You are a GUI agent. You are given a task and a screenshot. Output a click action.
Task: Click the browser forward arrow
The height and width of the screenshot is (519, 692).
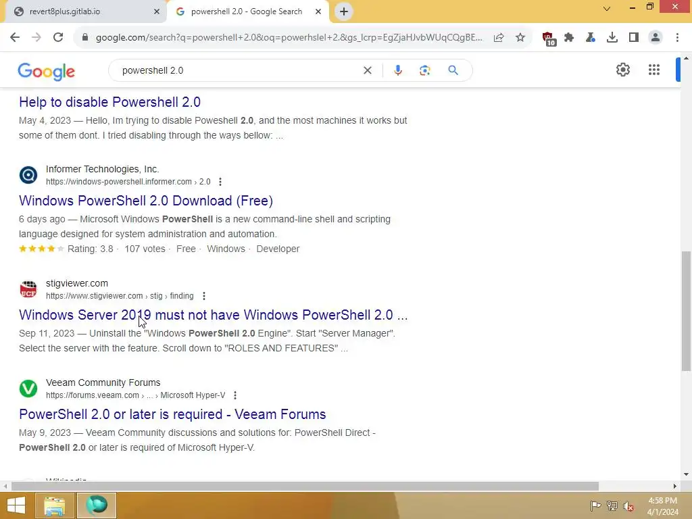36,38
